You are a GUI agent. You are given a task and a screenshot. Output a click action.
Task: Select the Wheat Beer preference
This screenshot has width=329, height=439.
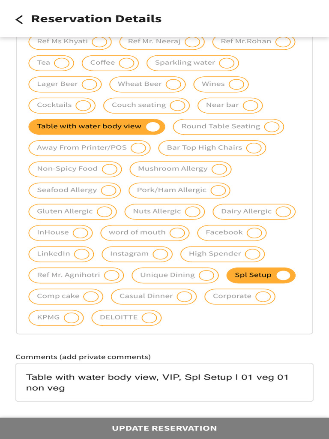147,84
